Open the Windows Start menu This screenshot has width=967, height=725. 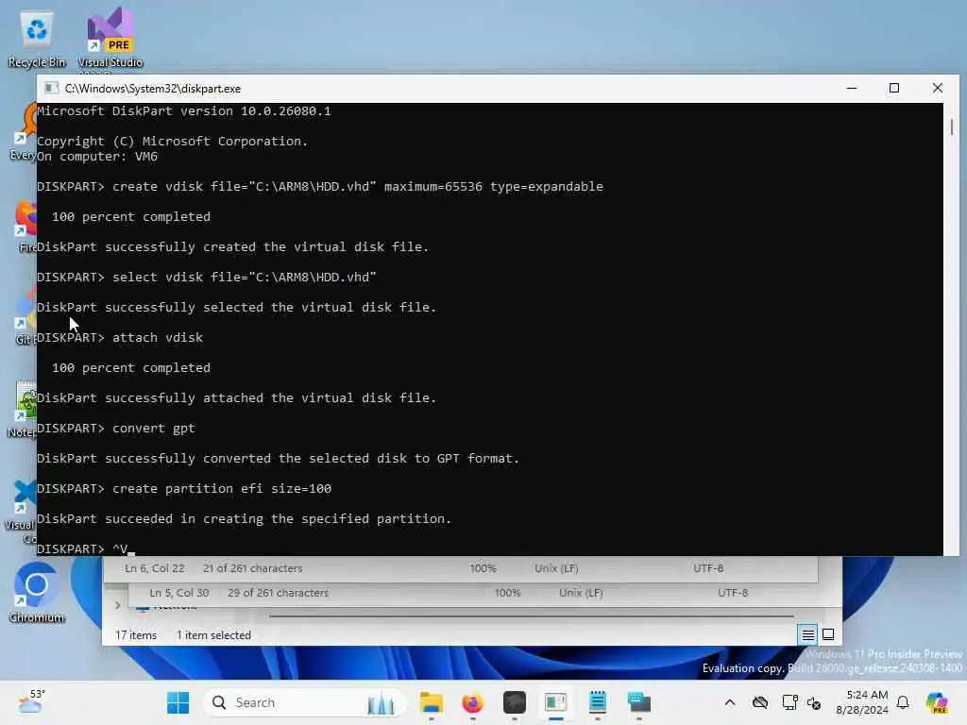point(178,702)
